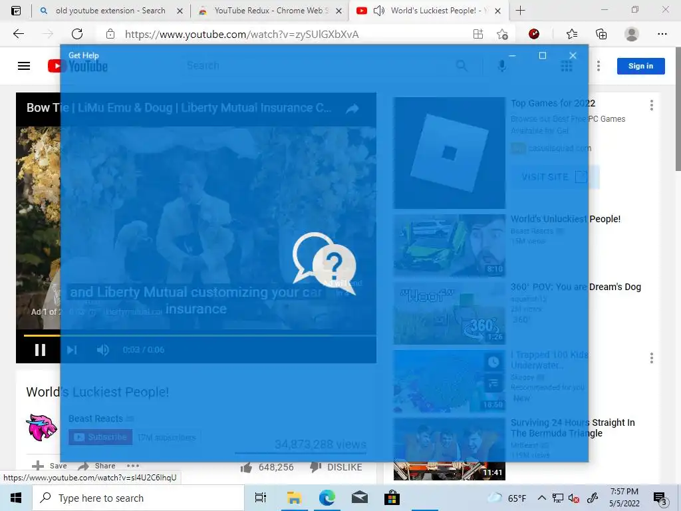The width and height of the screenshot is (681, 511).
Task: Maximize the Get Help window
Action: click(x=543, y=55)
